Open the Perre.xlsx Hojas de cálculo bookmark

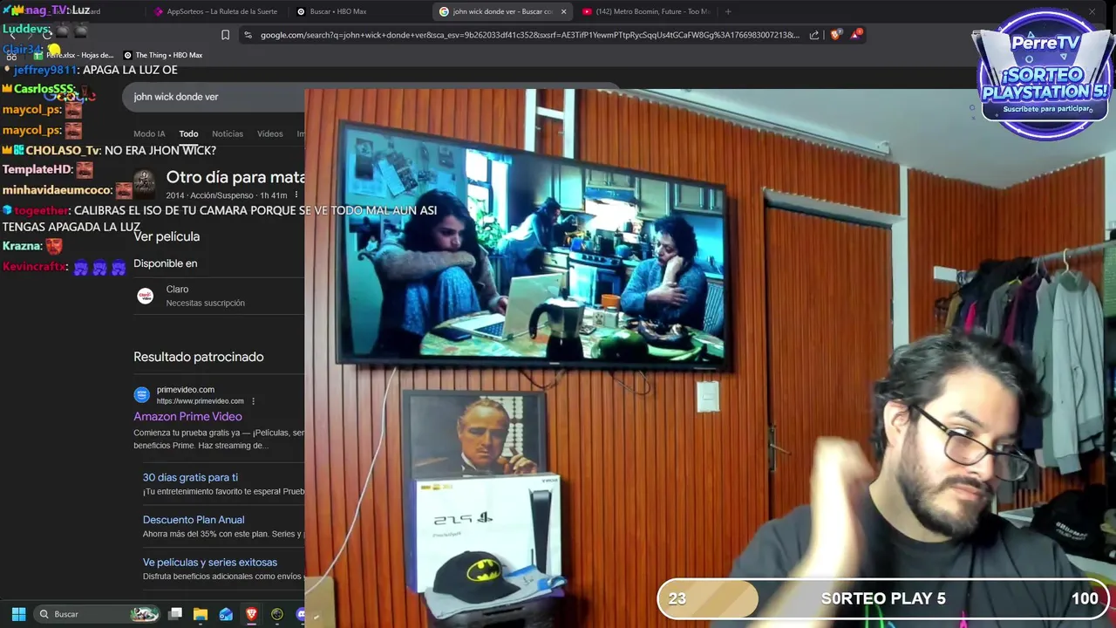pyautogui.click(x=74, y=55)
